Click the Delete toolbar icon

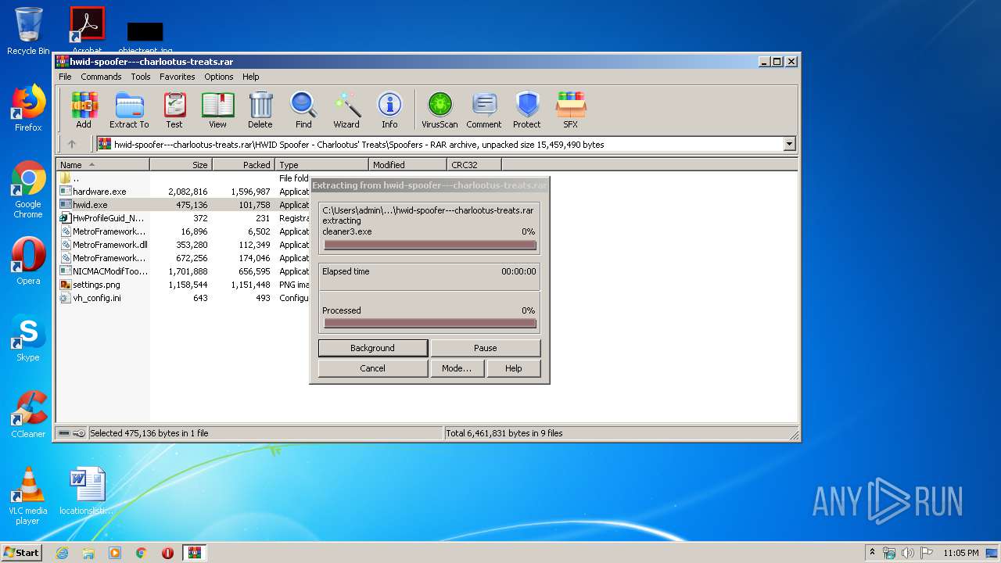point(260,109)
